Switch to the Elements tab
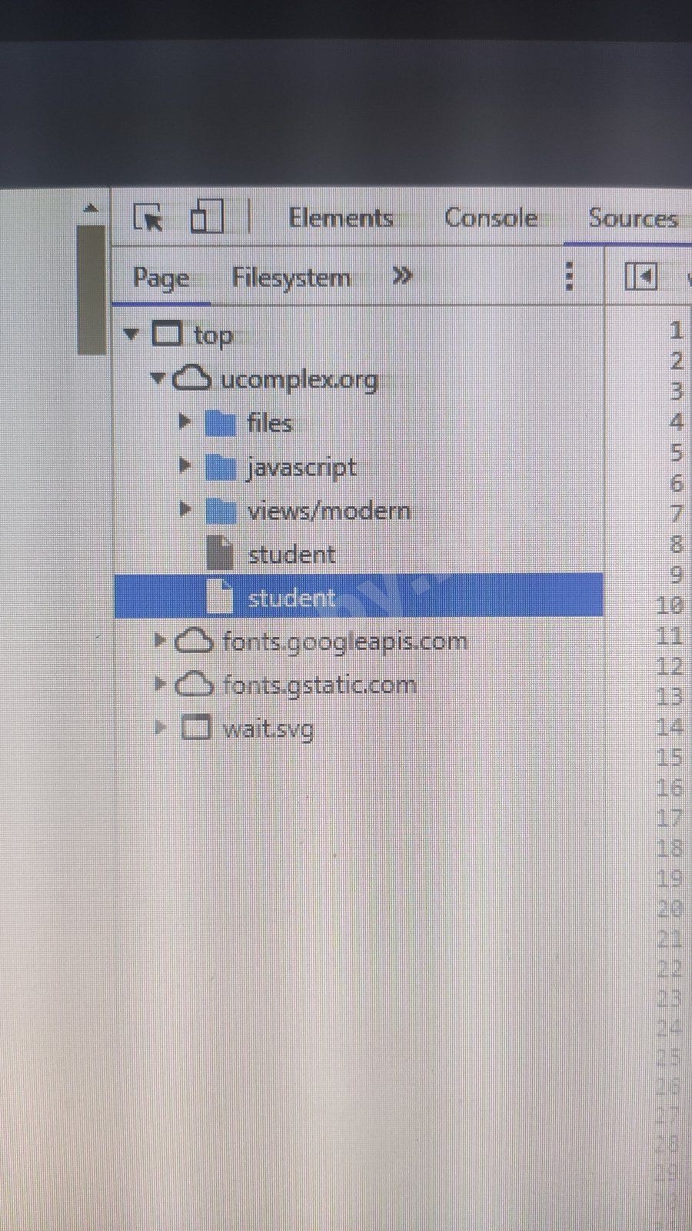This screenshot has width=692, height=1231. tap(341, 218)
